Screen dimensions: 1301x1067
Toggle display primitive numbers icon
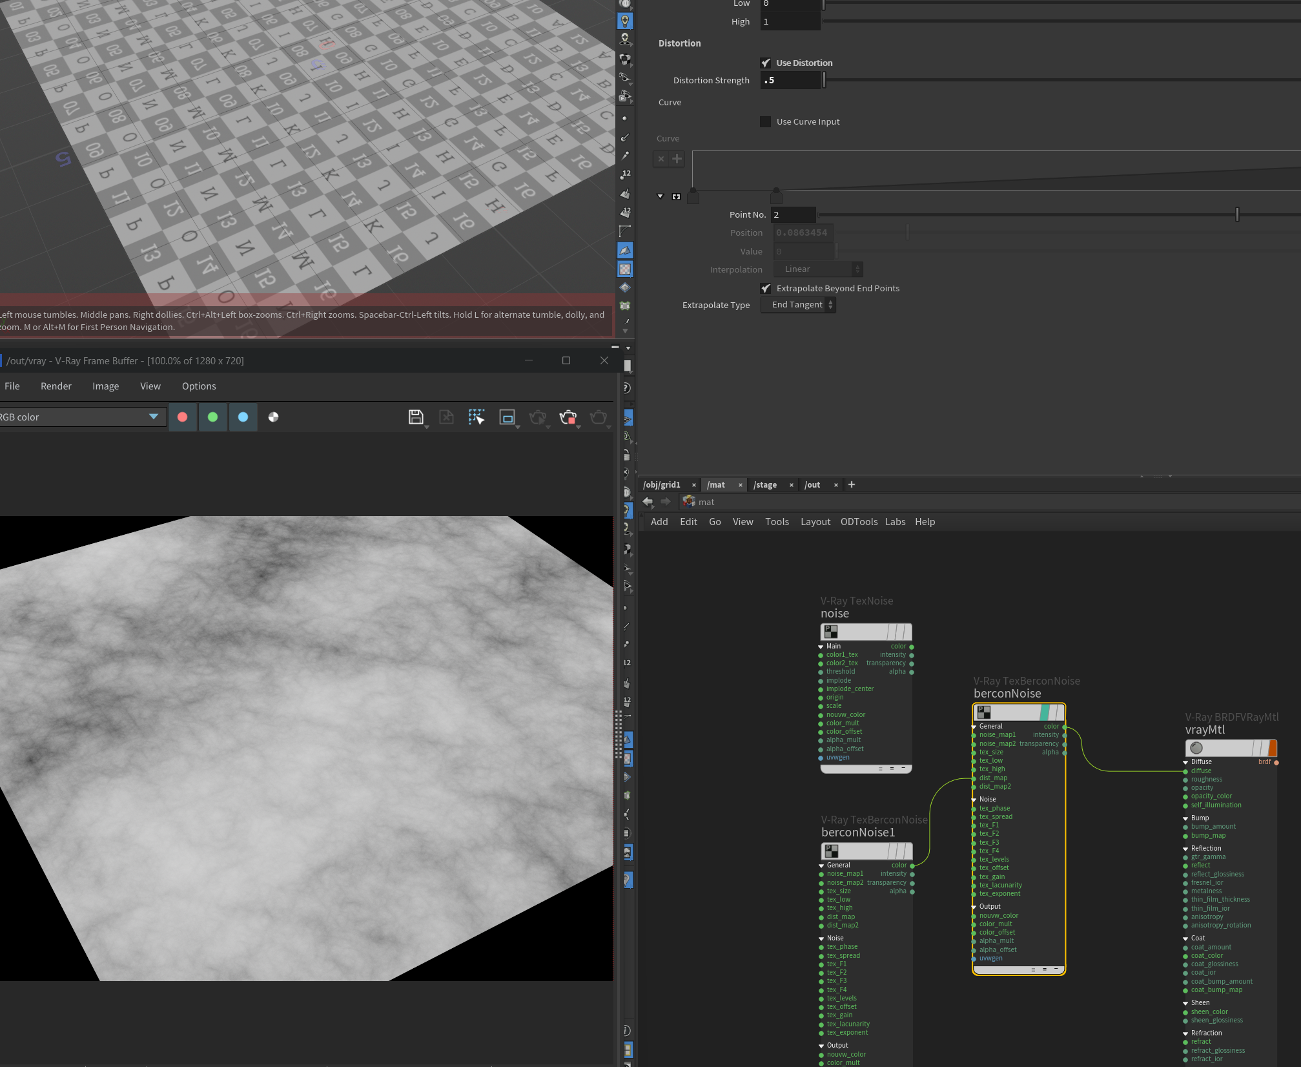[x=625, y=212]
